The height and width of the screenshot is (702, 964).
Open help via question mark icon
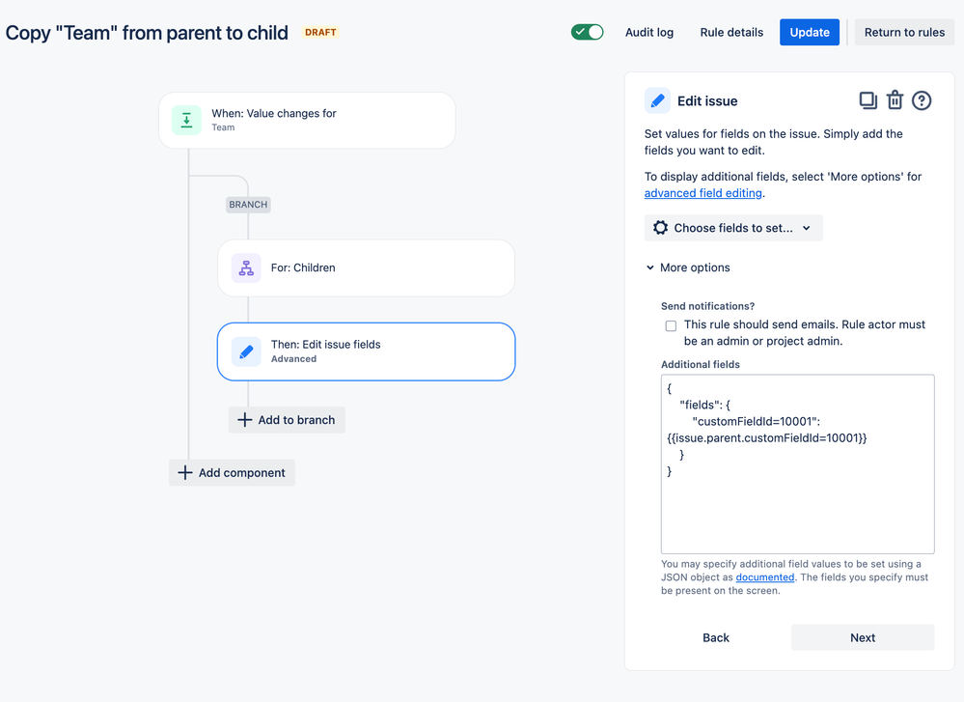[x=921, y=100]
